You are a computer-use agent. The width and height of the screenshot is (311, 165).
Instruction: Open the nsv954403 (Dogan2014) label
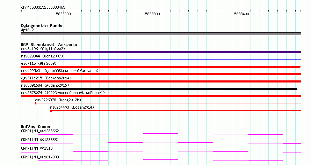coord(72,107)
